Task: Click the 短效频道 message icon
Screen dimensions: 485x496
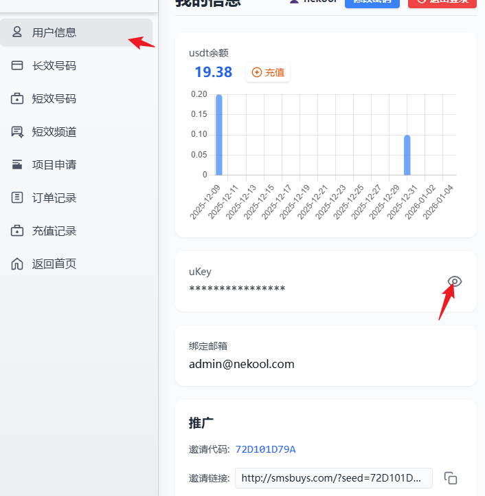Action: [x=17, y=131]
